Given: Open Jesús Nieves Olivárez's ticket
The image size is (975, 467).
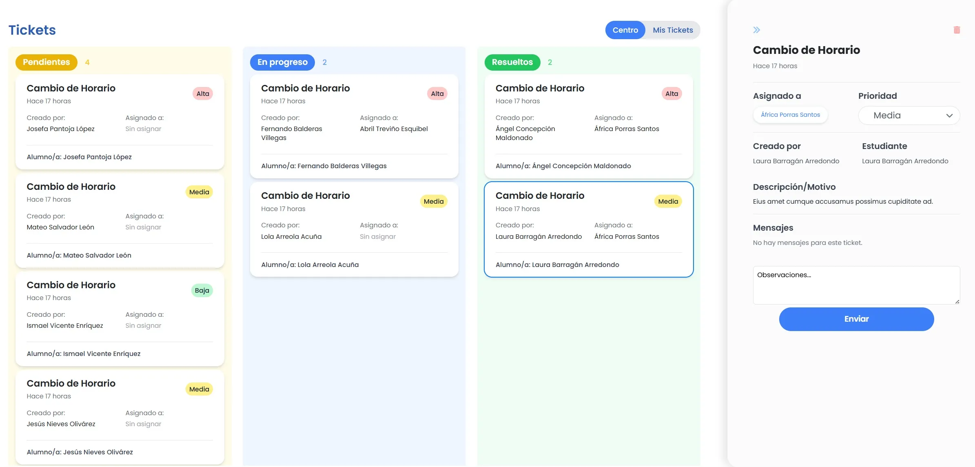Looking at the screenshot, I should (x=120, y=417).
